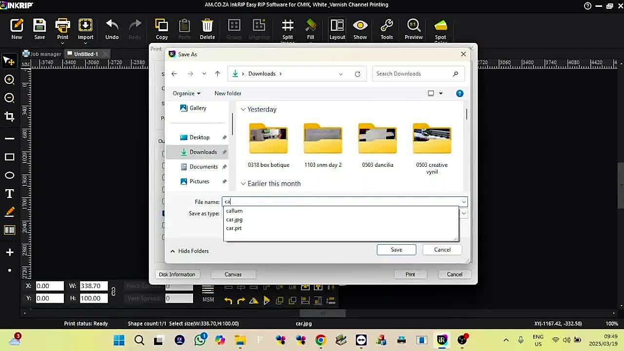Click the Search Downloads field
This screenshot has height=351, width=624.
(x=418, y=74)
